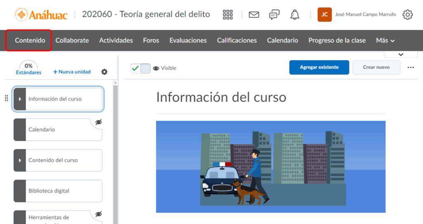Expand the collapsed chevron panel below navbar
The width and height of the screenshot is (423, 224).
(400, 54)
